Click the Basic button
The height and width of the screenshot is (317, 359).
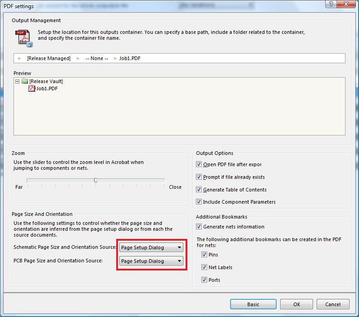[253, 304]
